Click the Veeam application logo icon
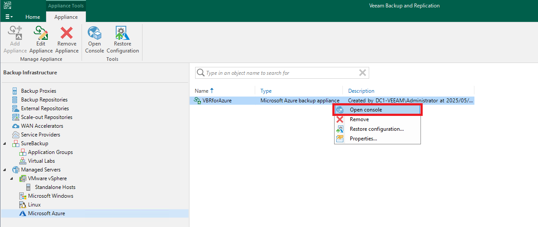This screenshot has width=538, height=227. click(7, 5)
